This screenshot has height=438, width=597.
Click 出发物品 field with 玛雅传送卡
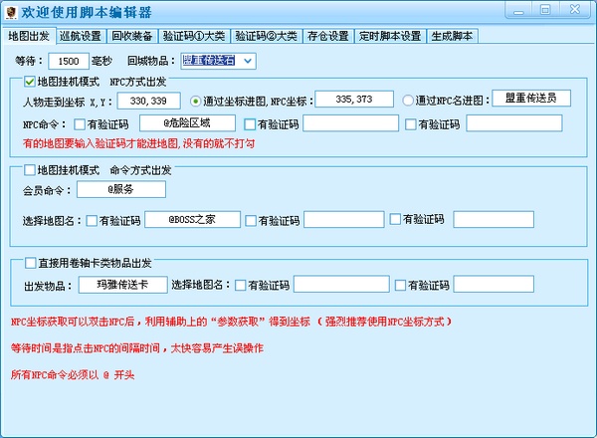click(123, 285)
